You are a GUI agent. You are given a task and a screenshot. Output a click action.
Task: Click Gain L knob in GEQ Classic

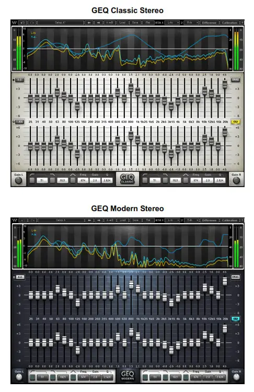19,180
